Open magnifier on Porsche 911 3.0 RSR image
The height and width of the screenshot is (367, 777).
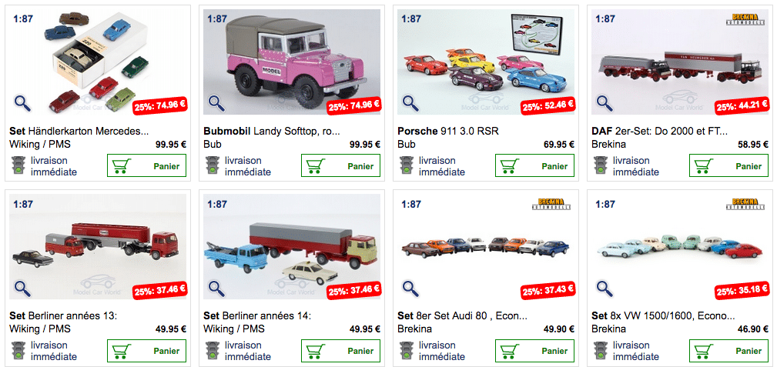point(410,103)
